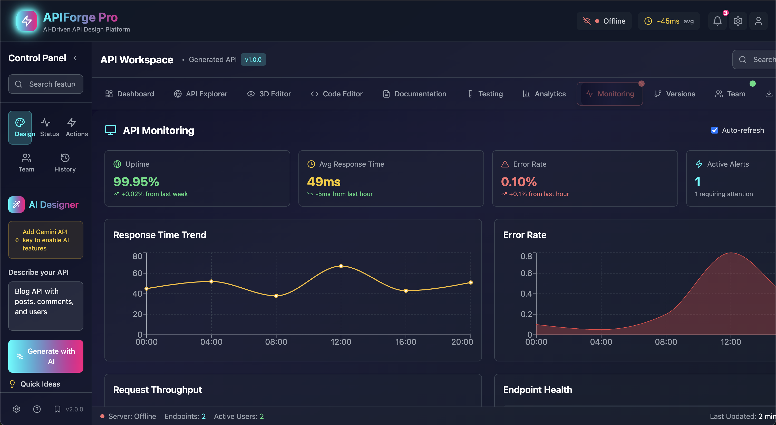Image resolution: width=776 pixels, height=425 pixels.
Task: Click the Add Gemini API key notice
Action: [46, 240]
